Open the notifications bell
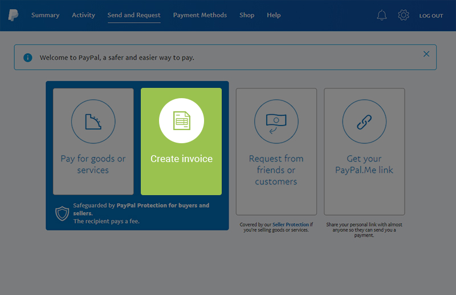Screen dimensions: 456x295 point(381,15)
